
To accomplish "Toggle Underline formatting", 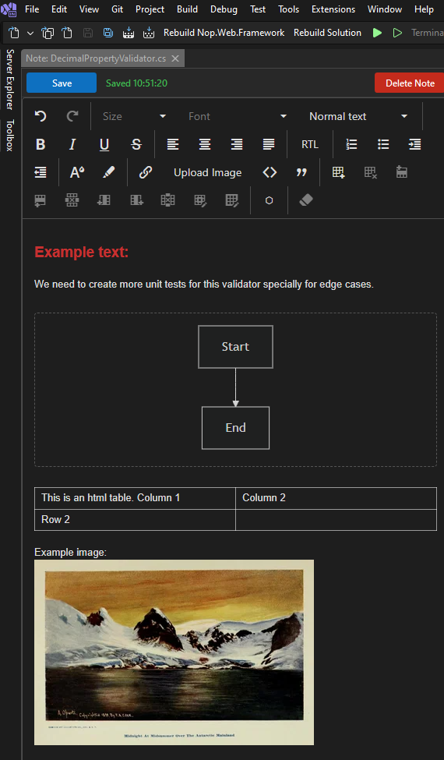I will click(x=104, y=144).
